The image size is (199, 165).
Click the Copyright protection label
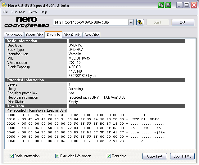[x=22, y=93]
